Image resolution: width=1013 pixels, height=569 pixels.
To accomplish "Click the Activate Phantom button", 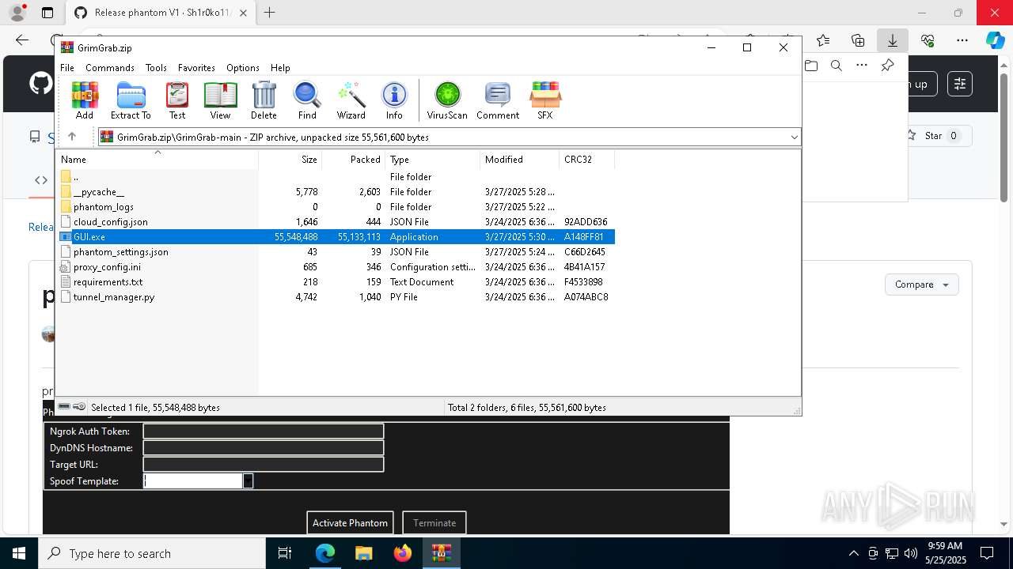I will click(x=350, y=522).
